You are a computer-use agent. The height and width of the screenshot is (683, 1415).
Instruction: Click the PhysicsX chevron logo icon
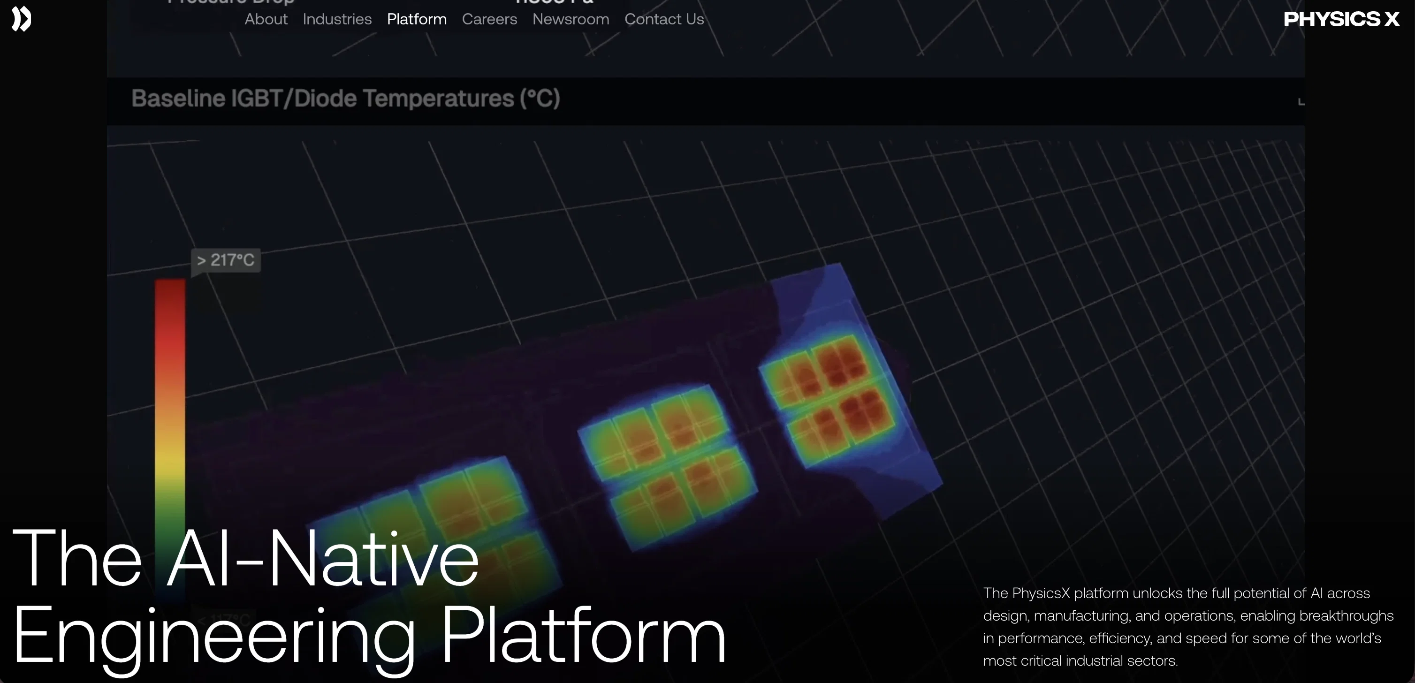coord(22,19)
